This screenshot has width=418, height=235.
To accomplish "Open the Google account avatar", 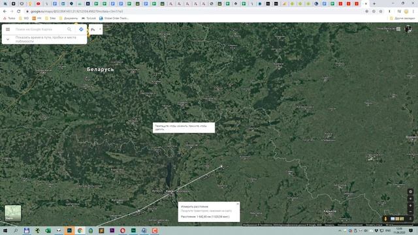I will 408,29.
